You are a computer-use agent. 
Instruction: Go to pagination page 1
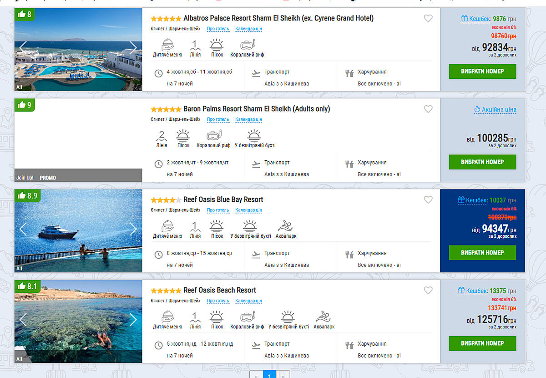pyautogui.click(x=269, y=375)
